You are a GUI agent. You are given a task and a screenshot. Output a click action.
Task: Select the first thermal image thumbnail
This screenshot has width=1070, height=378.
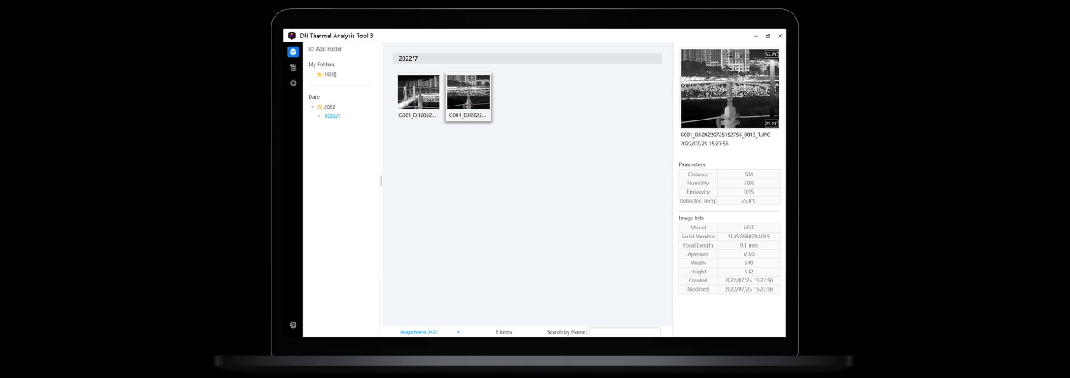click(x=418, y=92)
